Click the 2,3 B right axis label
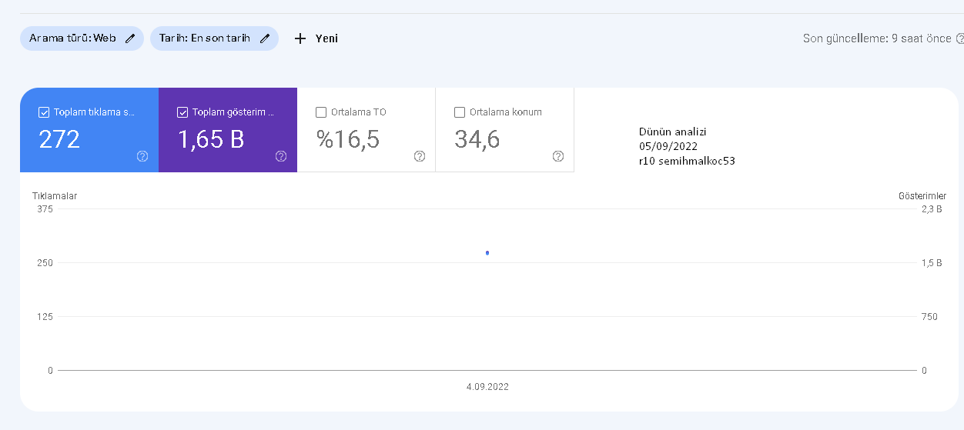 (x=932, y=209)
